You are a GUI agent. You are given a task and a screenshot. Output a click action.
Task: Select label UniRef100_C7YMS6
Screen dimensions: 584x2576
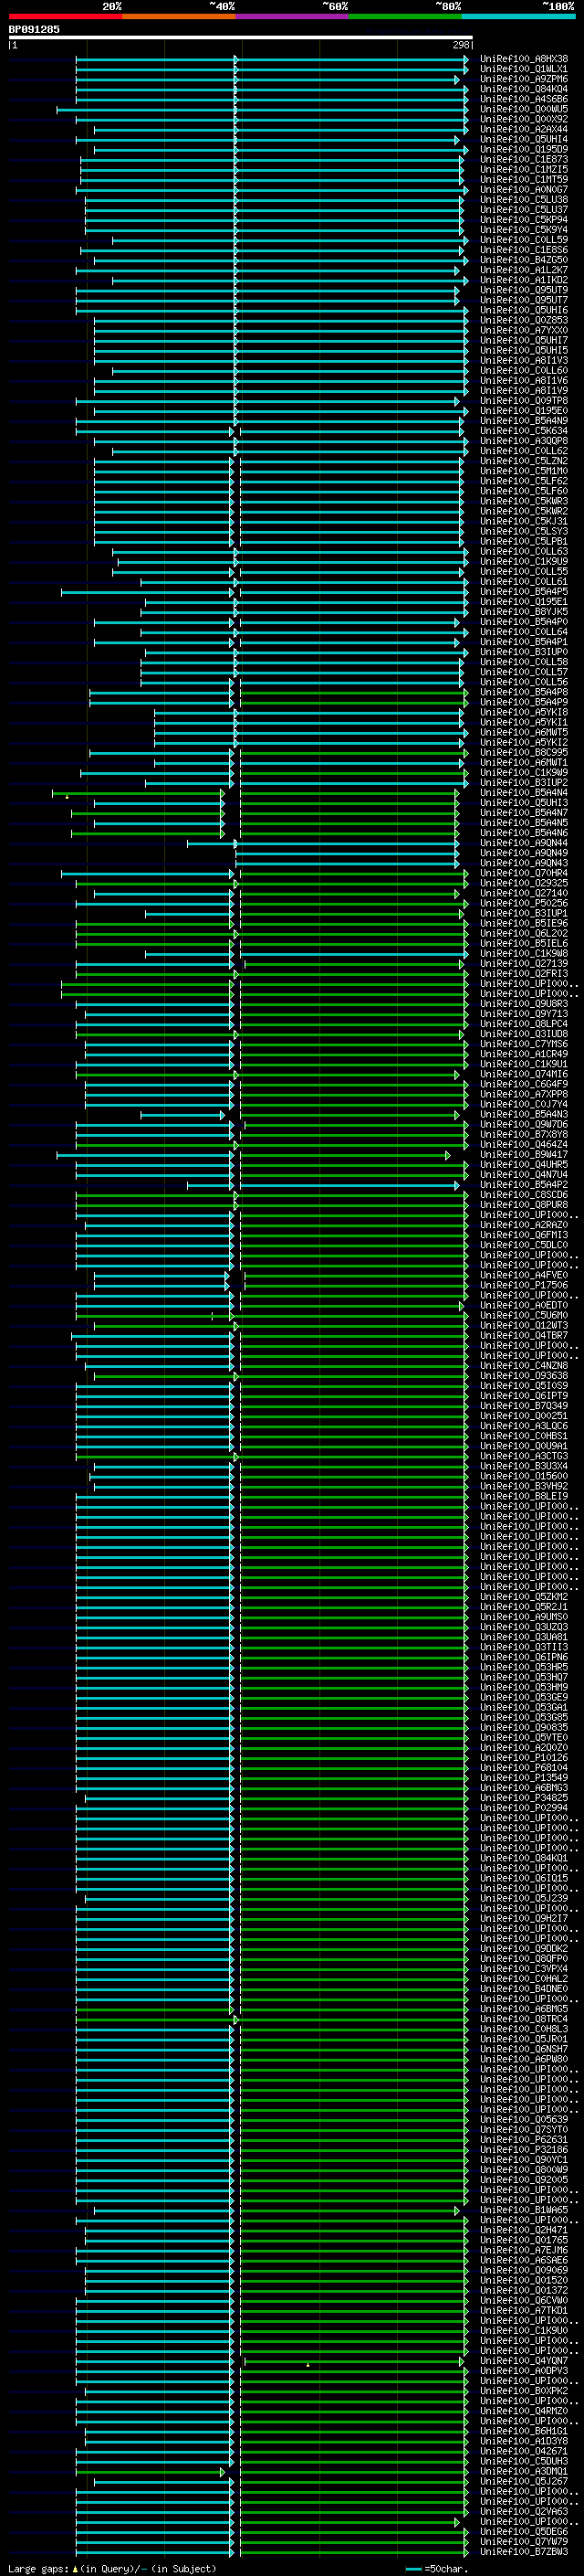point(524,1044)
